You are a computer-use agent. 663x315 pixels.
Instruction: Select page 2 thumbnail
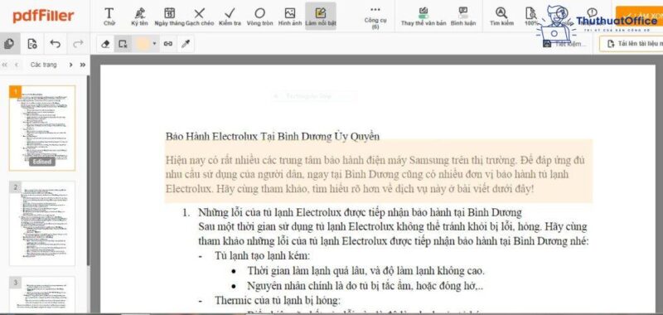pyautogui.click(x=42, y=223)
